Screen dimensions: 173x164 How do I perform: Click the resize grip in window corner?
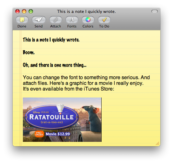point(157,143)
